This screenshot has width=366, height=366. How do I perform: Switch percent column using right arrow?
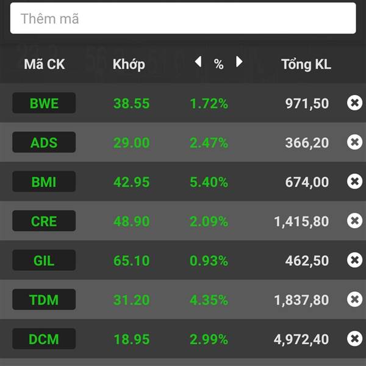tap(239, 62)
